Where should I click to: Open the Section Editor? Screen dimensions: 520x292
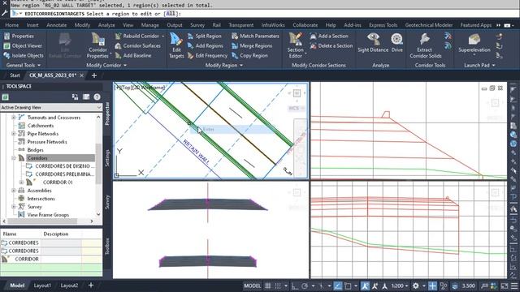point(296,45)
